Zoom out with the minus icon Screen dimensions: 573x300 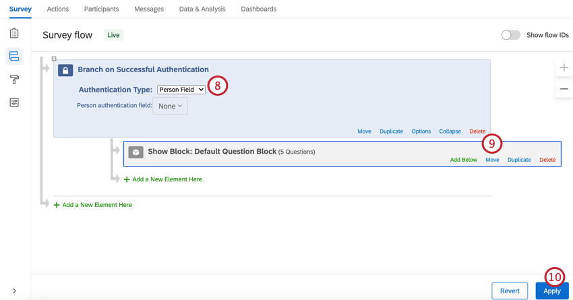564,89
